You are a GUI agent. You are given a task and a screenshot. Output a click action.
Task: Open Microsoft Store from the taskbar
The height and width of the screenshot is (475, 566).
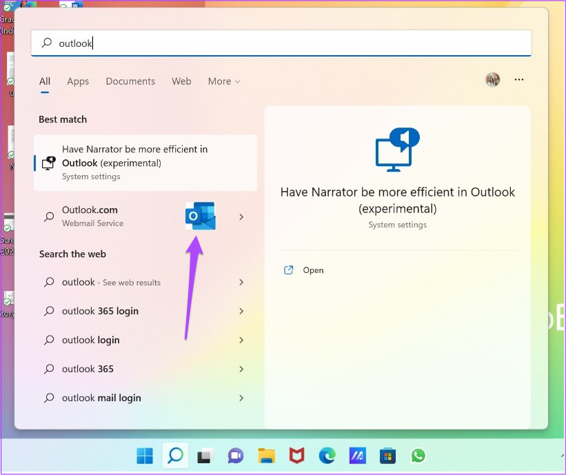387,456
